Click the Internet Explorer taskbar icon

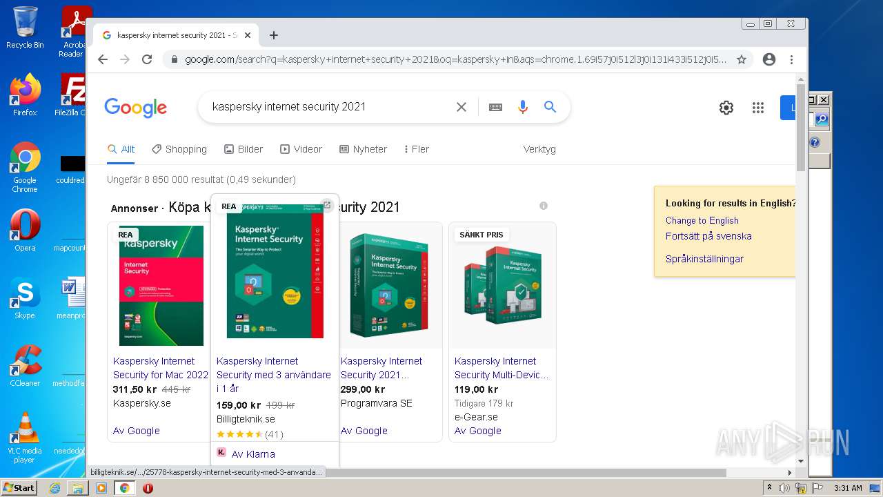click(x=54, y=488)
